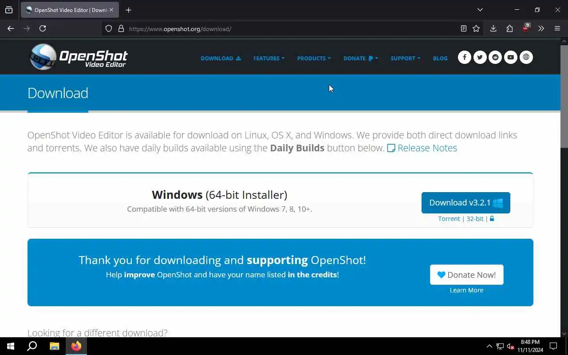The height and width of the screenshot is (355, 568).
Task: Open OpenShot's YouTube channel icon
Action: pos(511,57)
